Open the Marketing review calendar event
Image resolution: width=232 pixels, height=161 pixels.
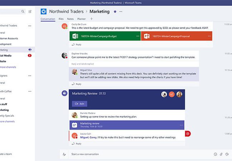point(127,125)
